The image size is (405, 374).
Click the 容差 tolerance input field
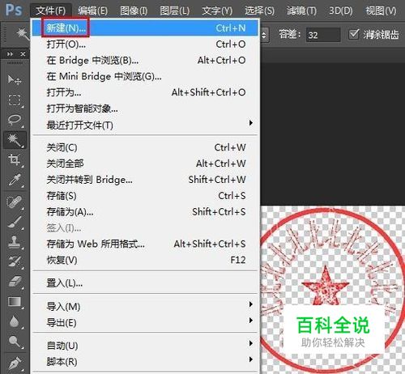pyautogui.click(x=323, y=35)
